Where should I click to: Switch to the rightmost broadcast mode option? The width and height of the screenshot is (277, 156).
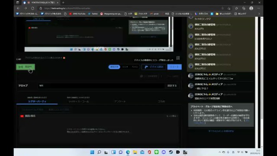(x=135, y=67)
